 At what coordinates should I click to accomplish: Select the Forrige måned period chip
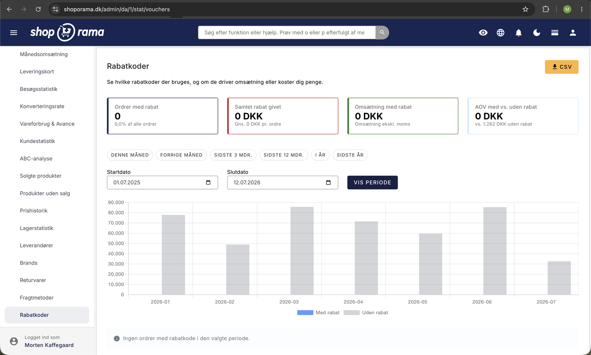182,155
